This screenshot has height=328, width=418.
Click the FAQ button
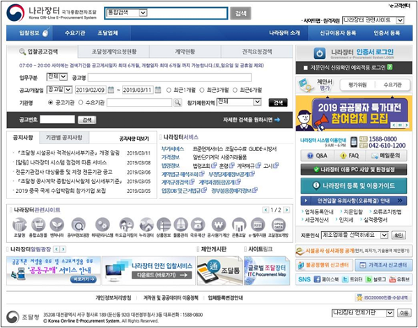tap(350, 155)
